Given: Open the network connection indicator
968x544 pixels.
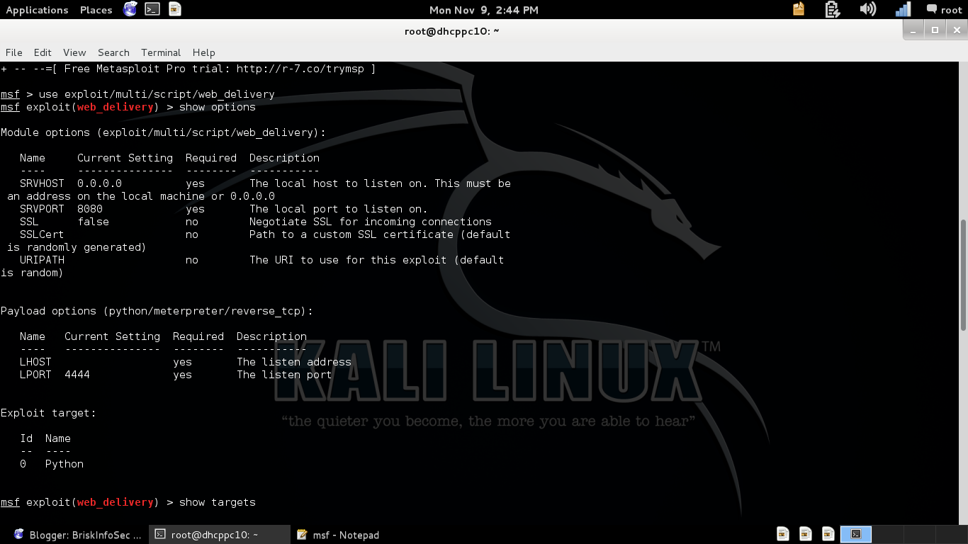Looking at the screenshot, I should pyautogui.click(x=903, y=9).
